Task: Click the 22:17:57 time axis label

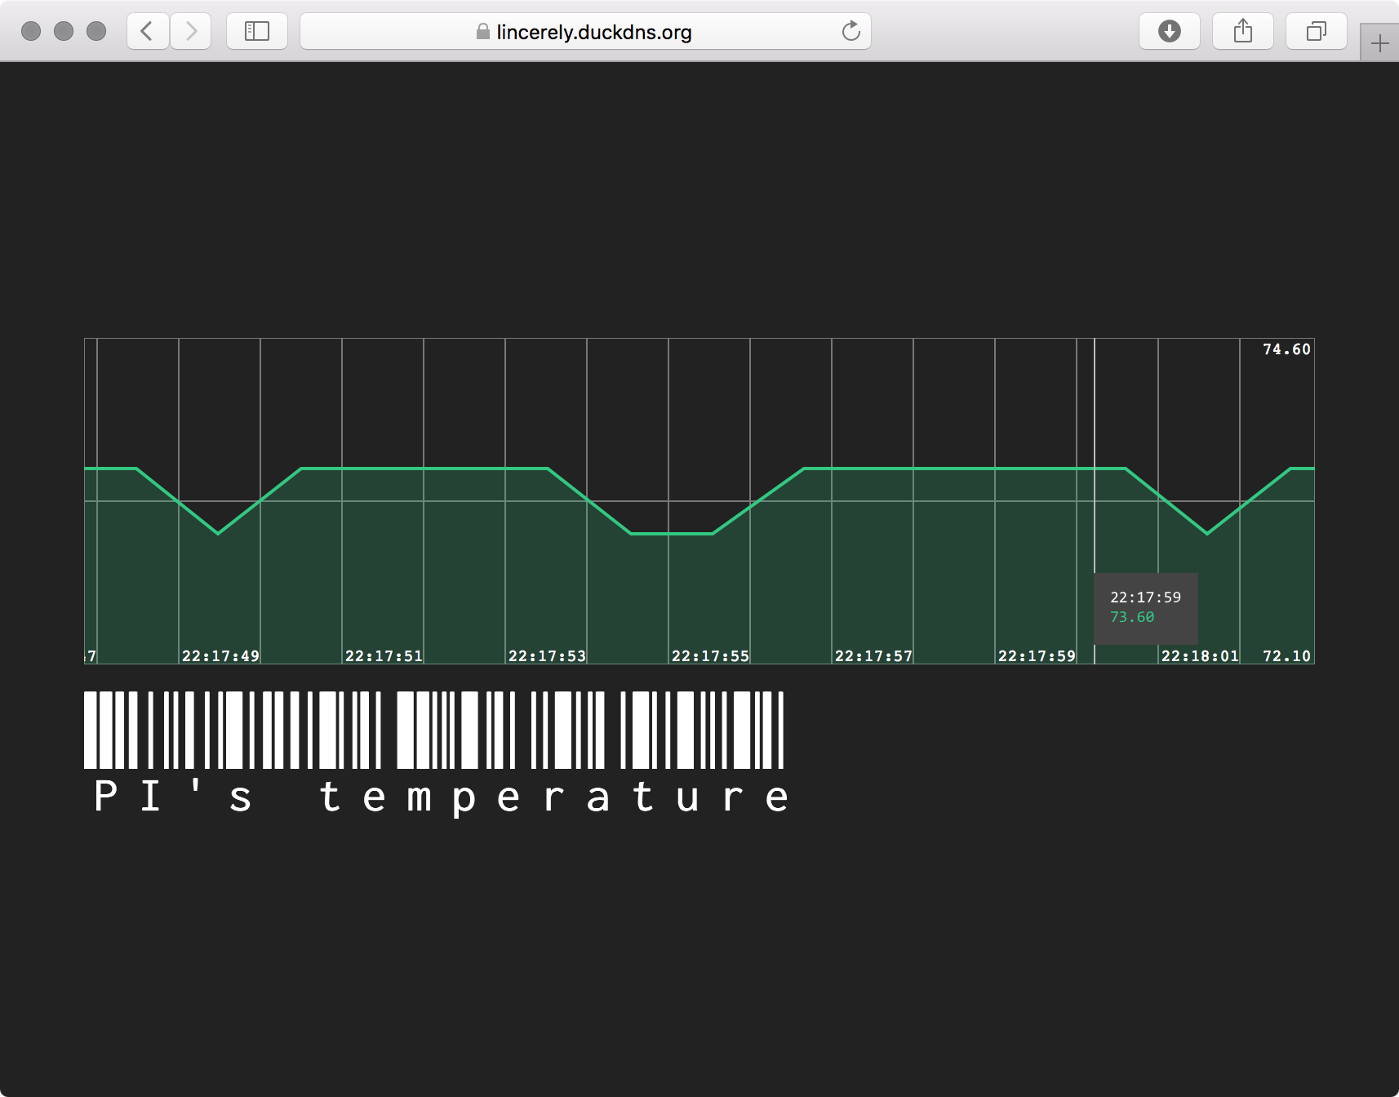Action: coord(873,656)
